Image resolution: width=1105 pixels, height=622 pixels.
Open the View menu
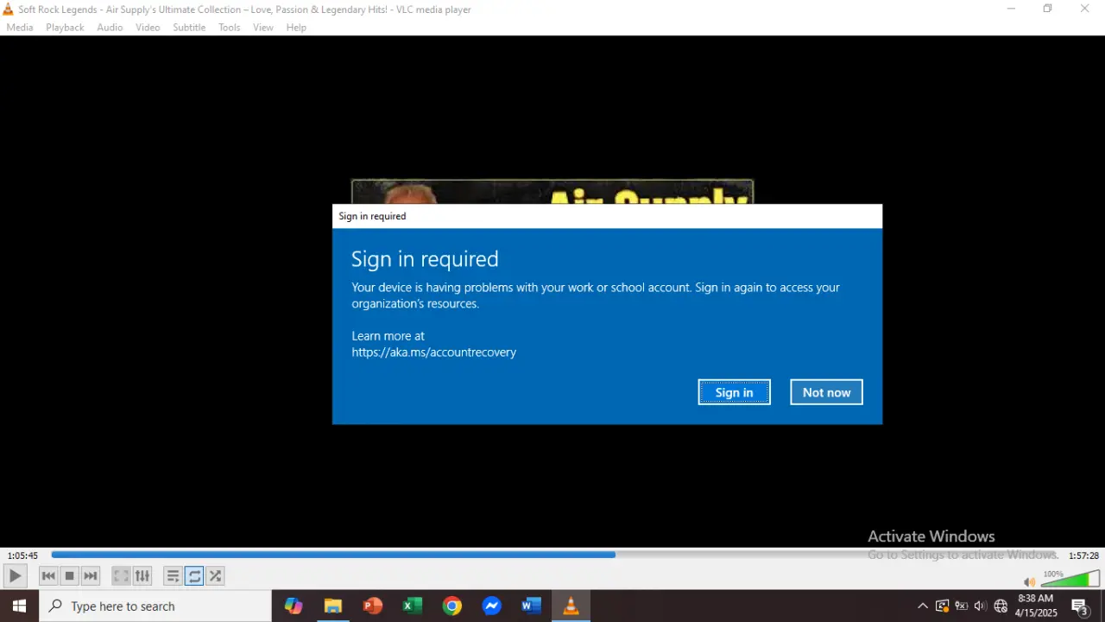click(263, 28)
